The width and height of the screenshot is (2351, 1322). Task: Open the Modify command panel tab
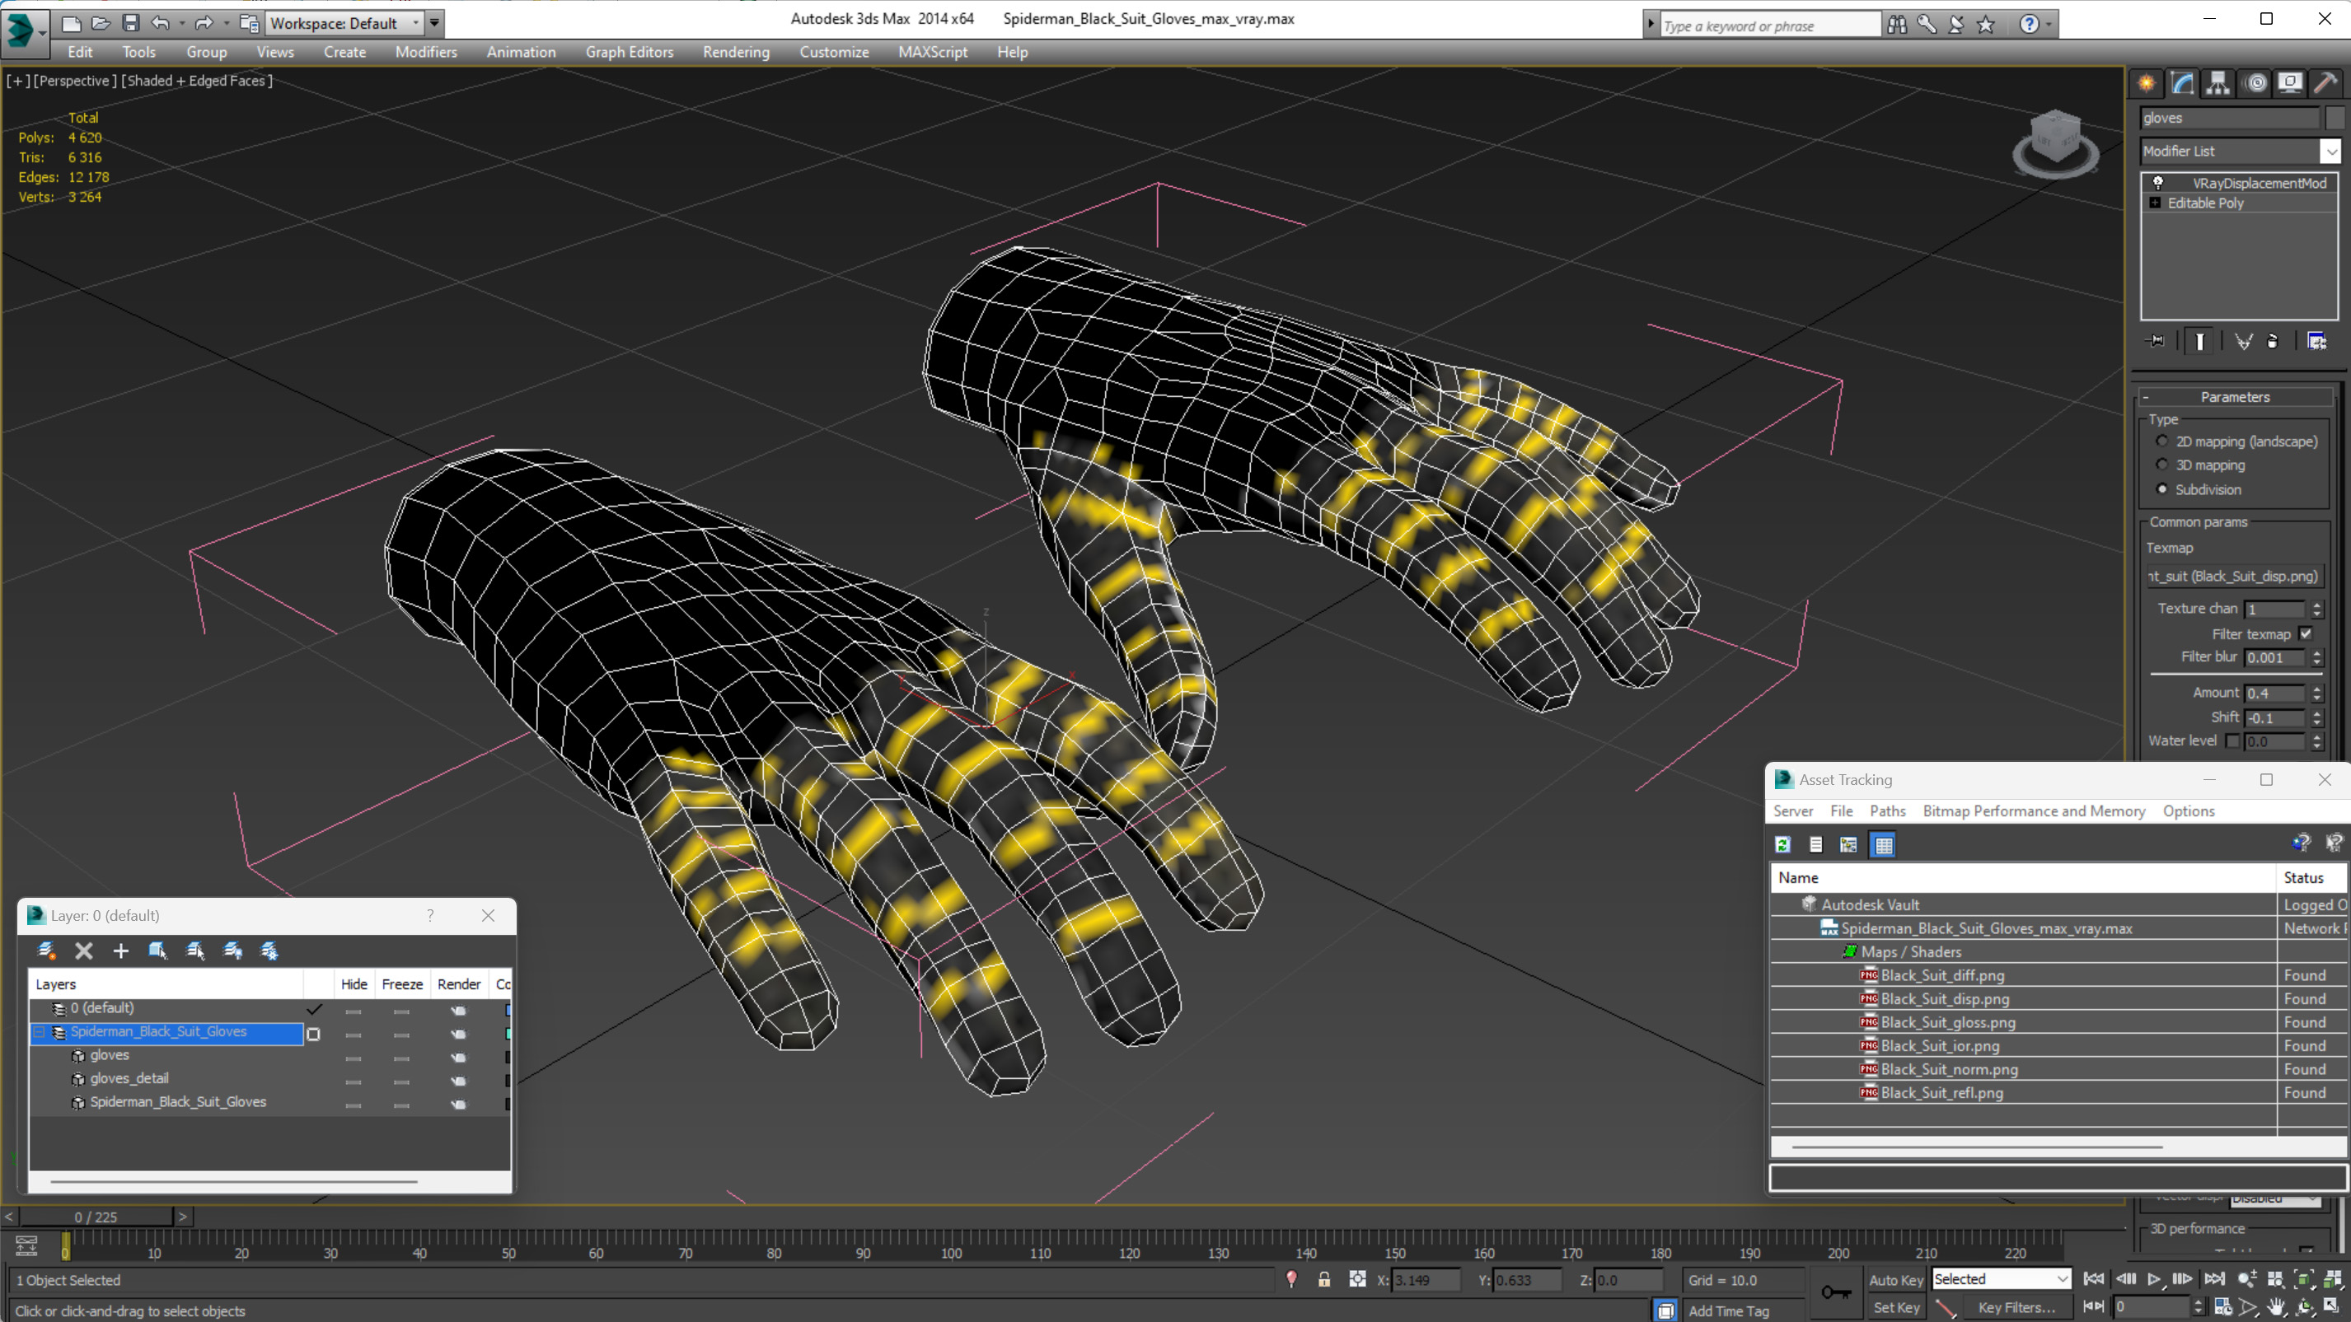(2182, 83)
